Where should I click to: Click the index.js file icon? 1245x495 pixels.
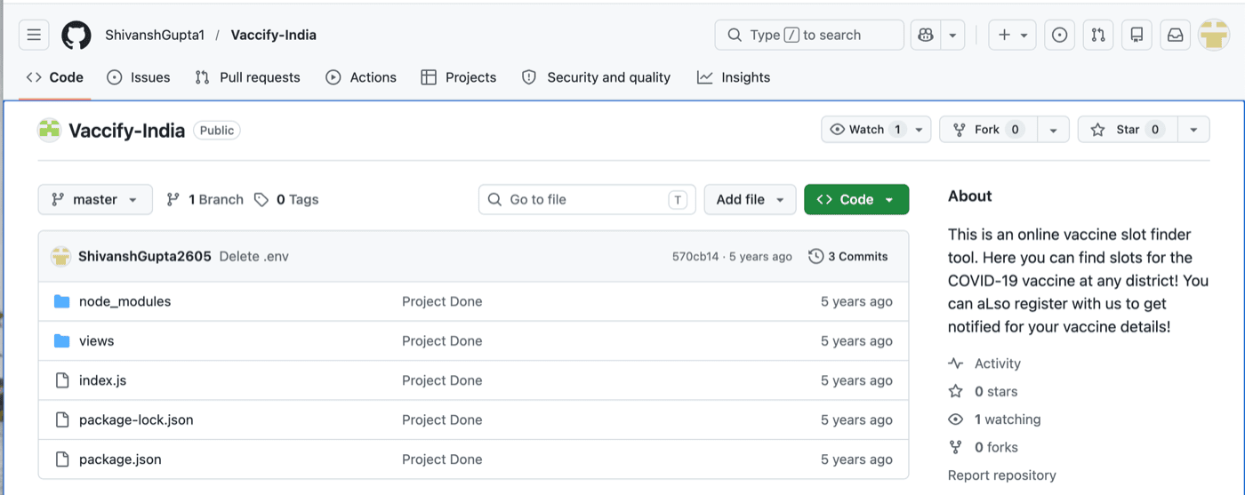pos(62,380)
